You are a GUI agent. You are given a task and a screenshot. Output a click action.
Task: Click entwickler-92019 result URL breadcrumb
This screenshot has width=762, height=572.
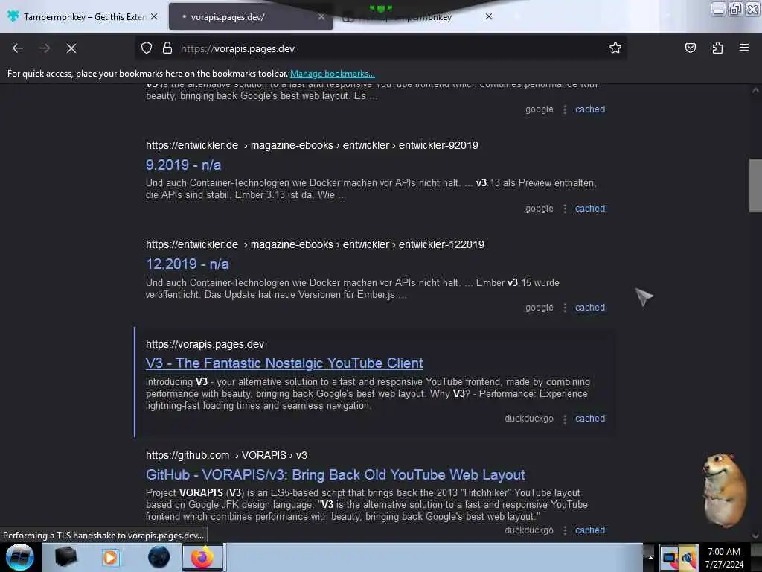[312, 145]
